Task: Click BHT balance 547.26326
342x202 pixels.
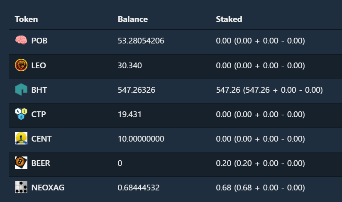Action: [x=137, y=90]
